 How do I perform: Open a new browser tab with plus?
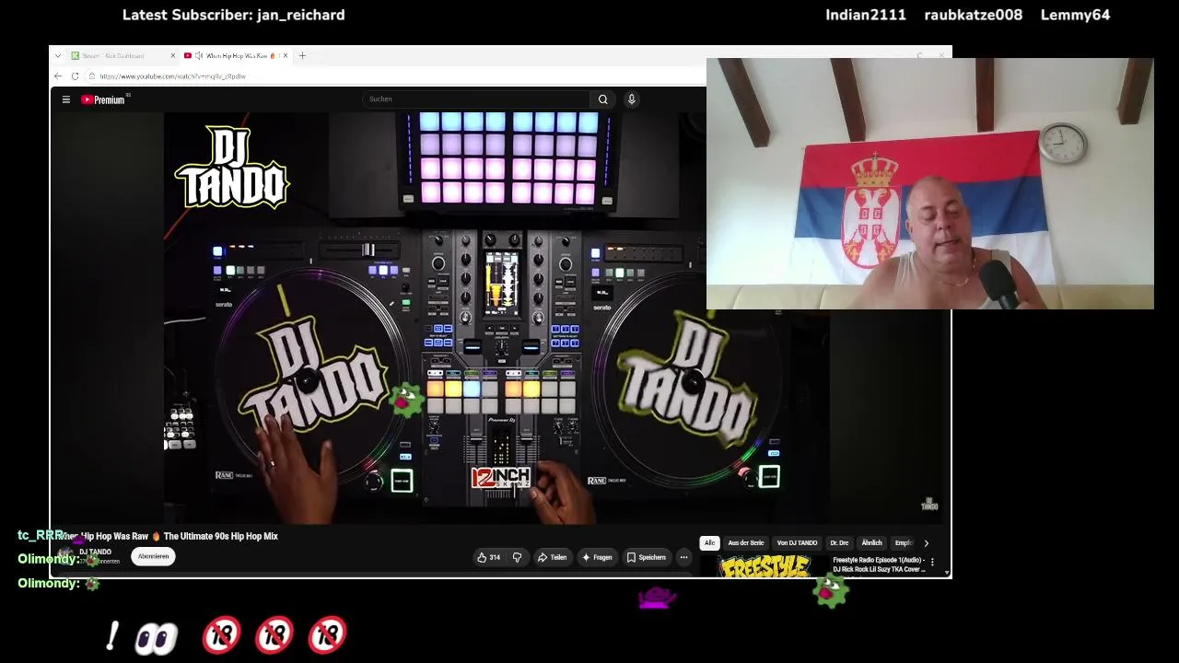302,55
